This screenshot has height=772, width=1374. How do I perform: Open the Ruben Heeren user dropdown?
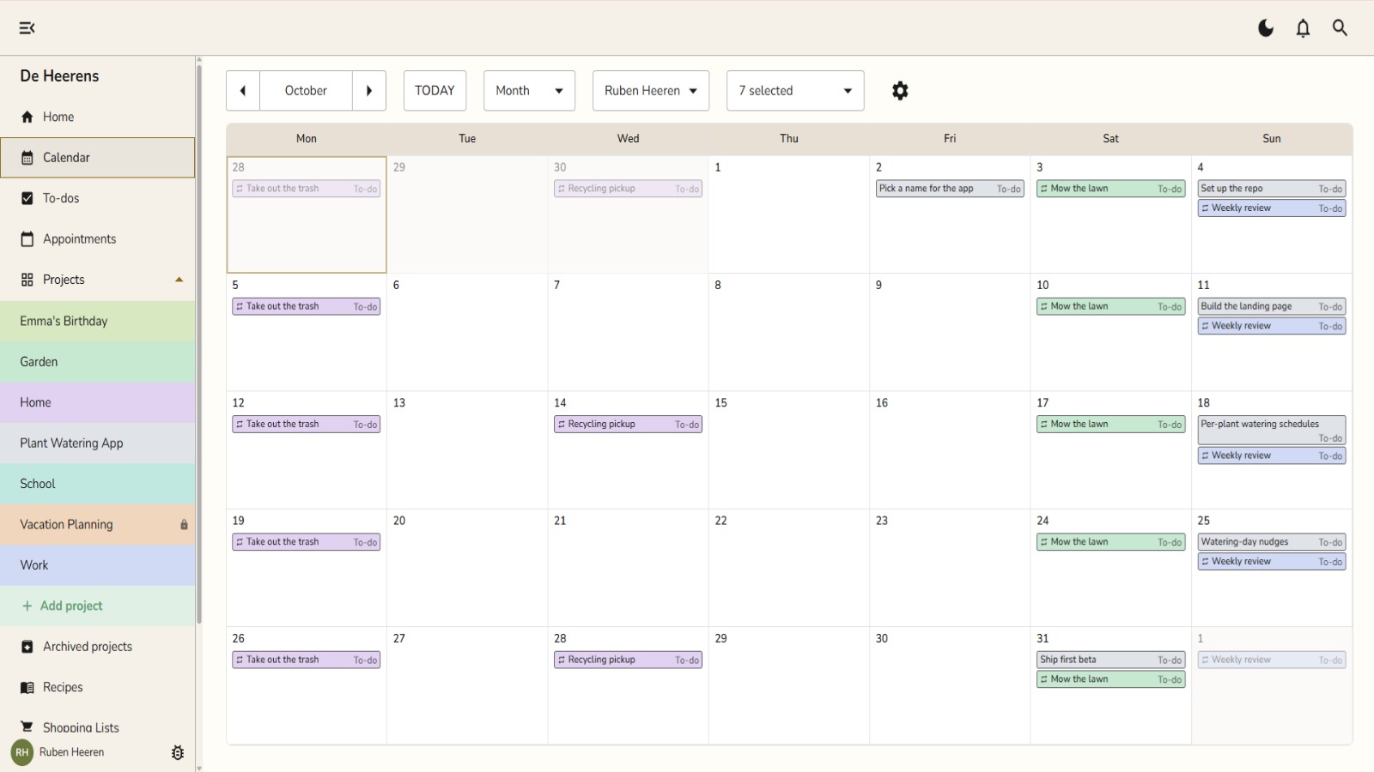point(651,91)
